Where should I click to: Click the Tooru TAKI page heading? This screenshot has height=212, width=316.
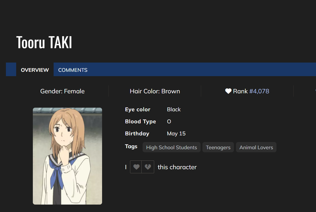click(44, 42)
